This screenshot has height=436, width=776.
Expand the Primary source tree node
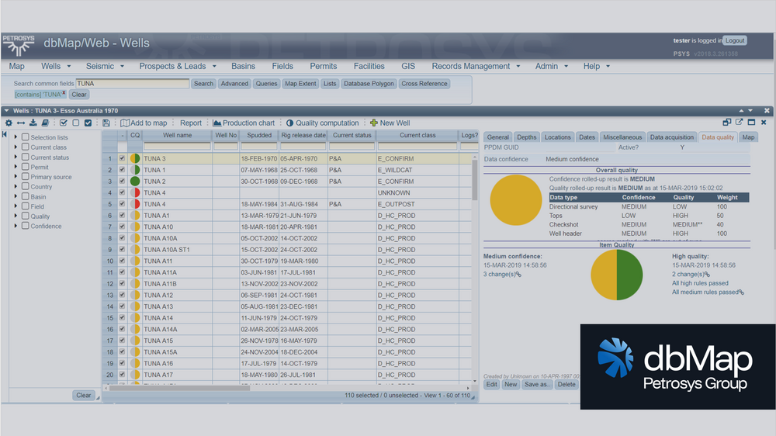[x=16, y=177]
